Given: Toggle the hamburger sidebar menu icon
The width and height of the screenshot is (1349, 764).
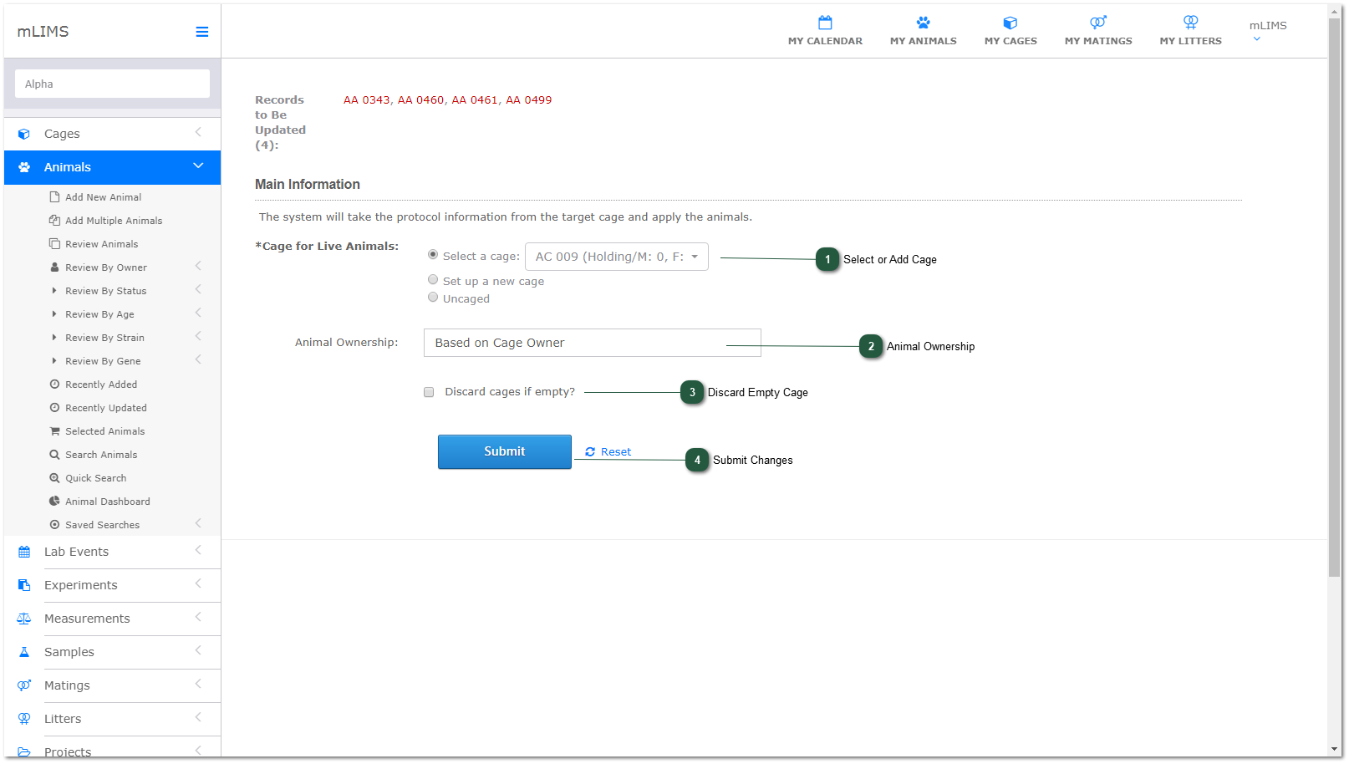Looking at the screenshot, I should click(x=201, y=32).
